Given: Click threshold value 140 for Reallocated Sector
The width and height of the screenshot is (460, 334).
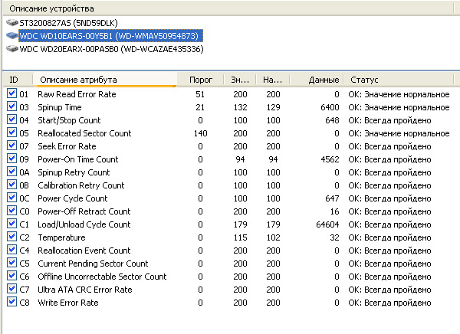Looking at the screenshot, I should pyautogui.click(x=200, y=133).
